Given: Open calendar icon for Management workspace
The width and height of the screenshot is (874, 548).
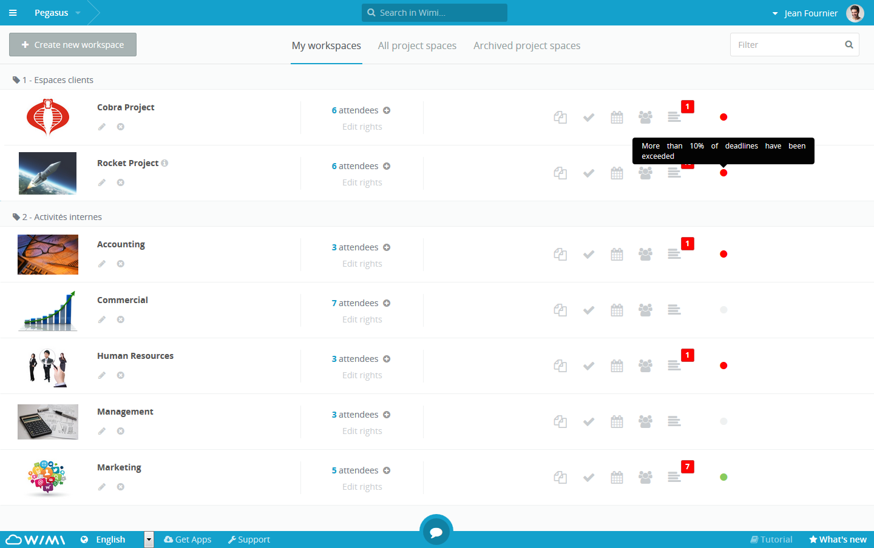Looking at the screenshot, I should [617, 422].
